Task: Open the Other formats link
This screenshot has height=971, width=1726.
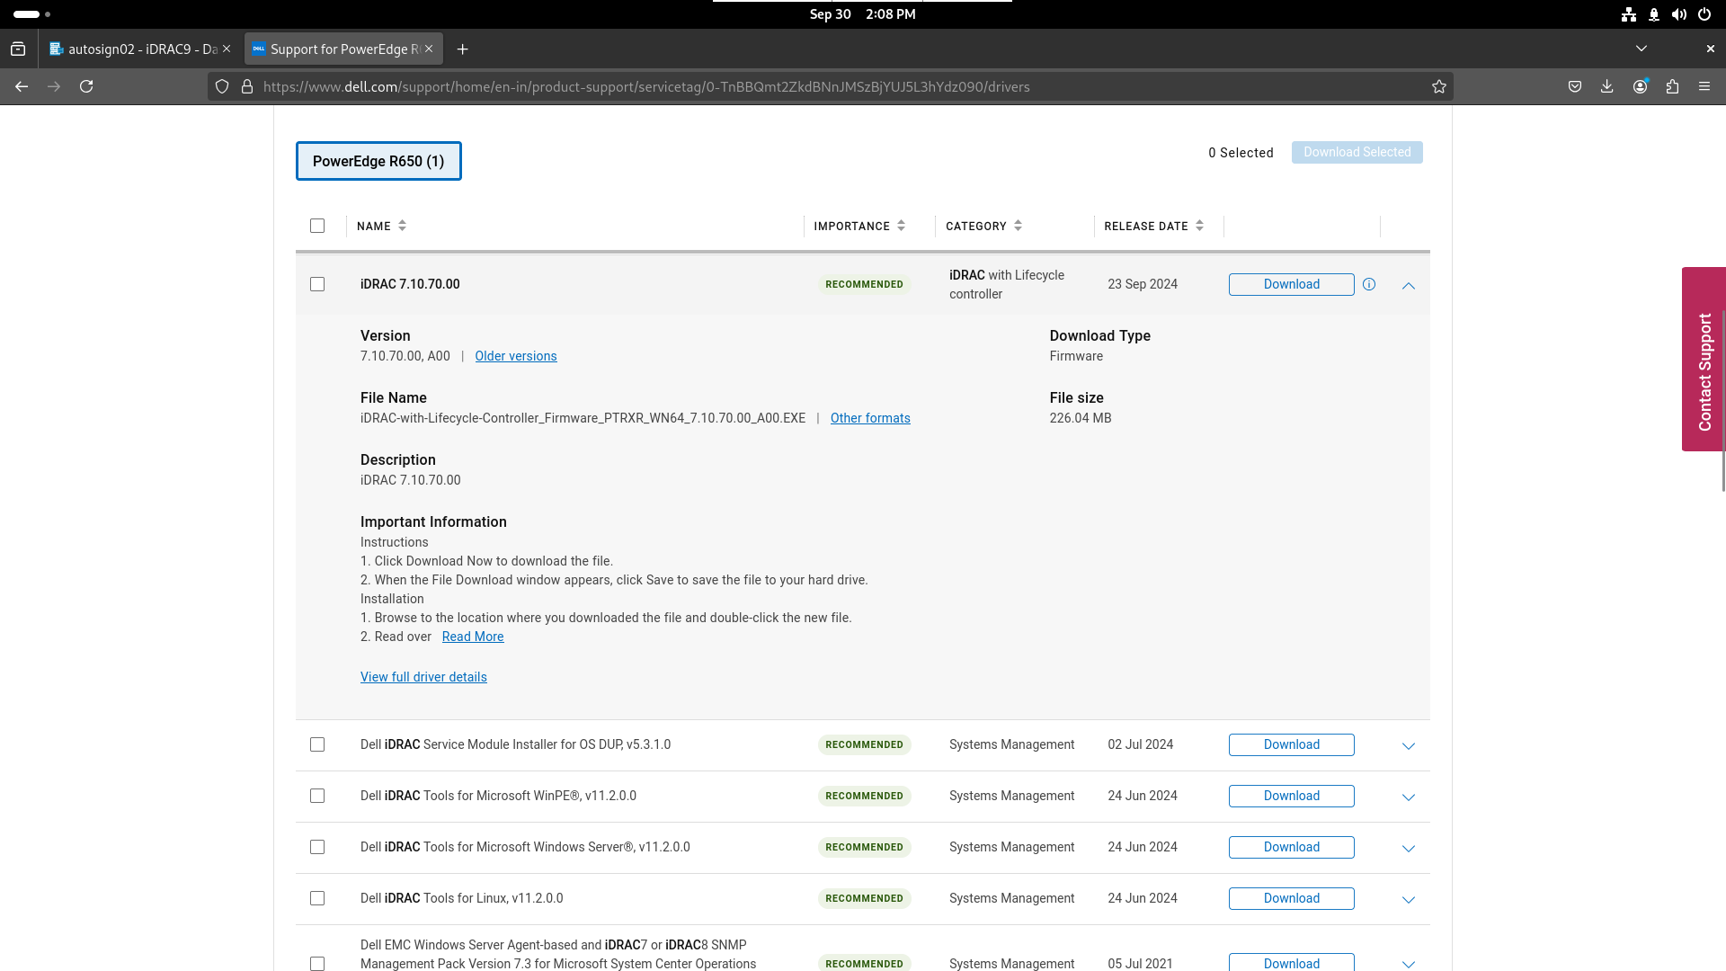Action: (870, 418)
